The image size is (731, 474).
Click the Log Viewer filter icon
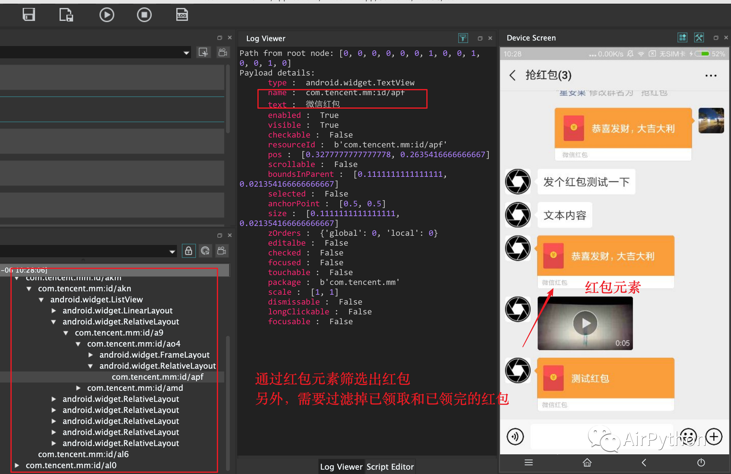[463, 38]
